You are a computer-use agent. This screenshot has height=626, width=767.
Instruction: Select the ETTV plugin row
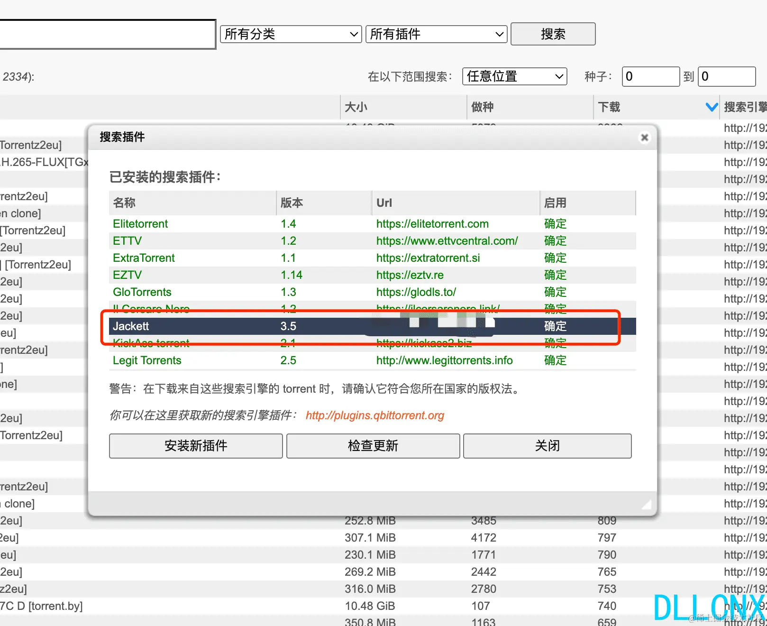372,241
